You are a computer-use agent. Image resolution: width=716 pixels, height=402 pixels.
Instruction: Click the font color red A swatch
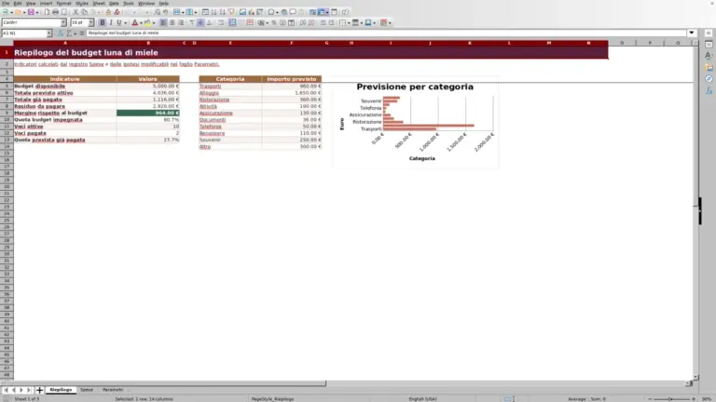134,22
